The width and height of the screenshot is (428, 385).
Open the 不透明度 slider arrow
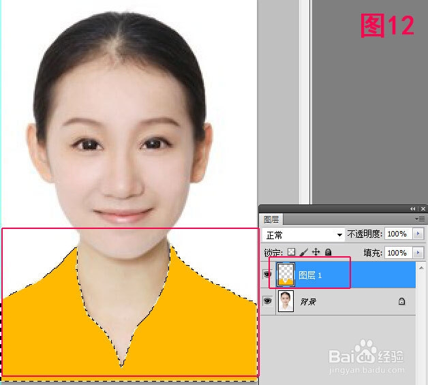coord(418,234)
